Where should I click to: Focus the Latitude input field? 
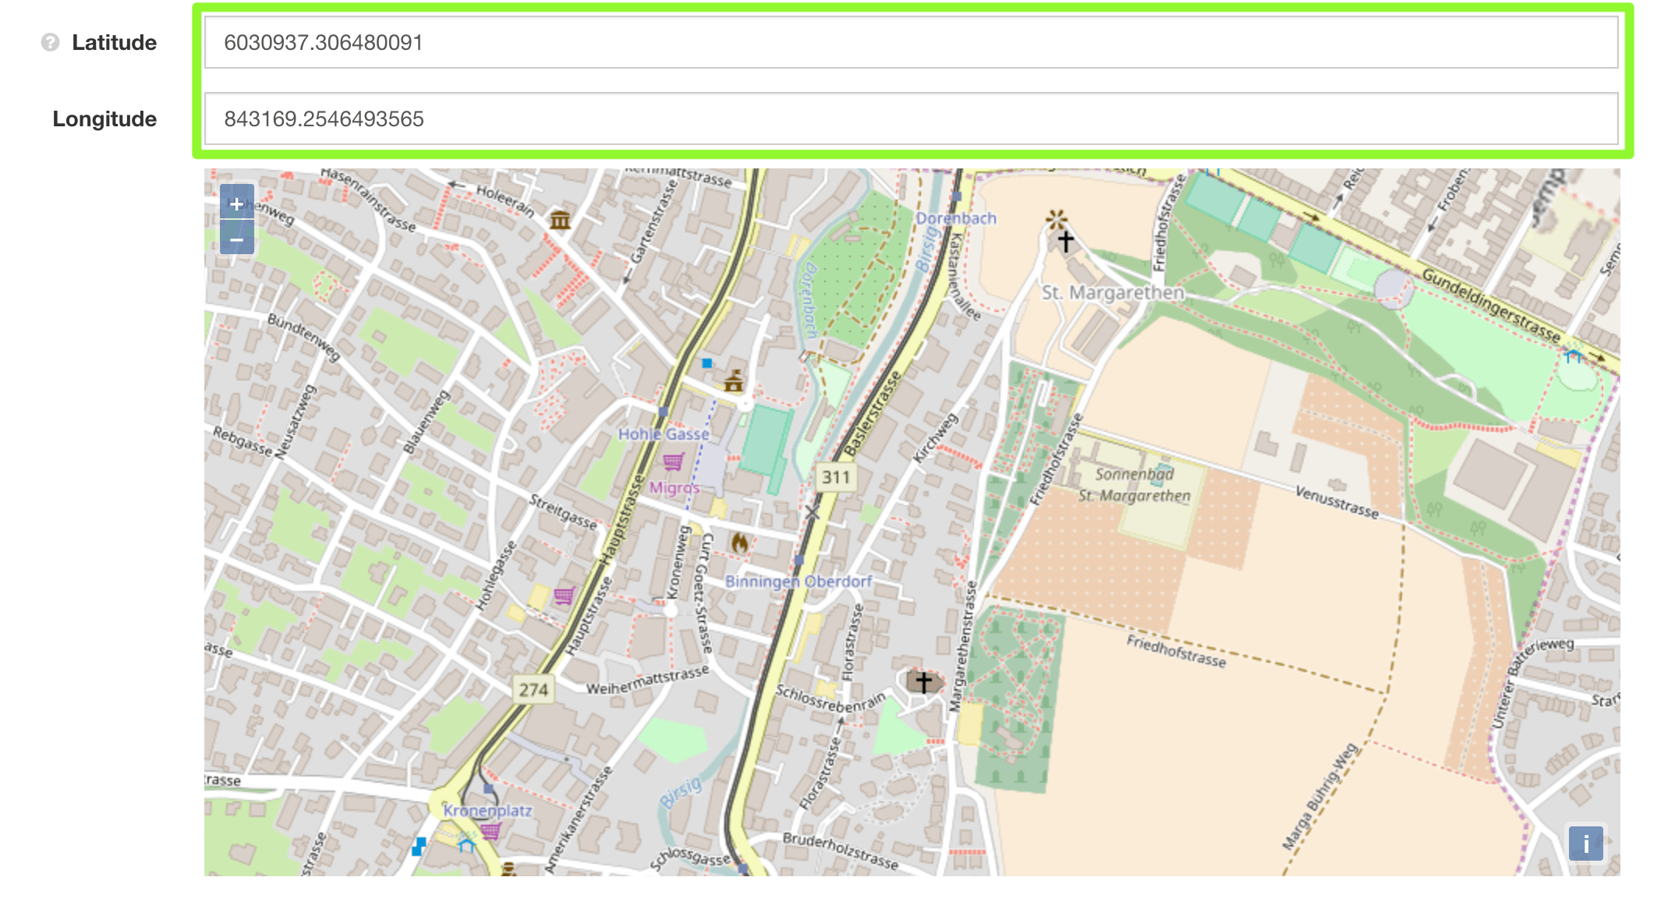pos(911,42)
